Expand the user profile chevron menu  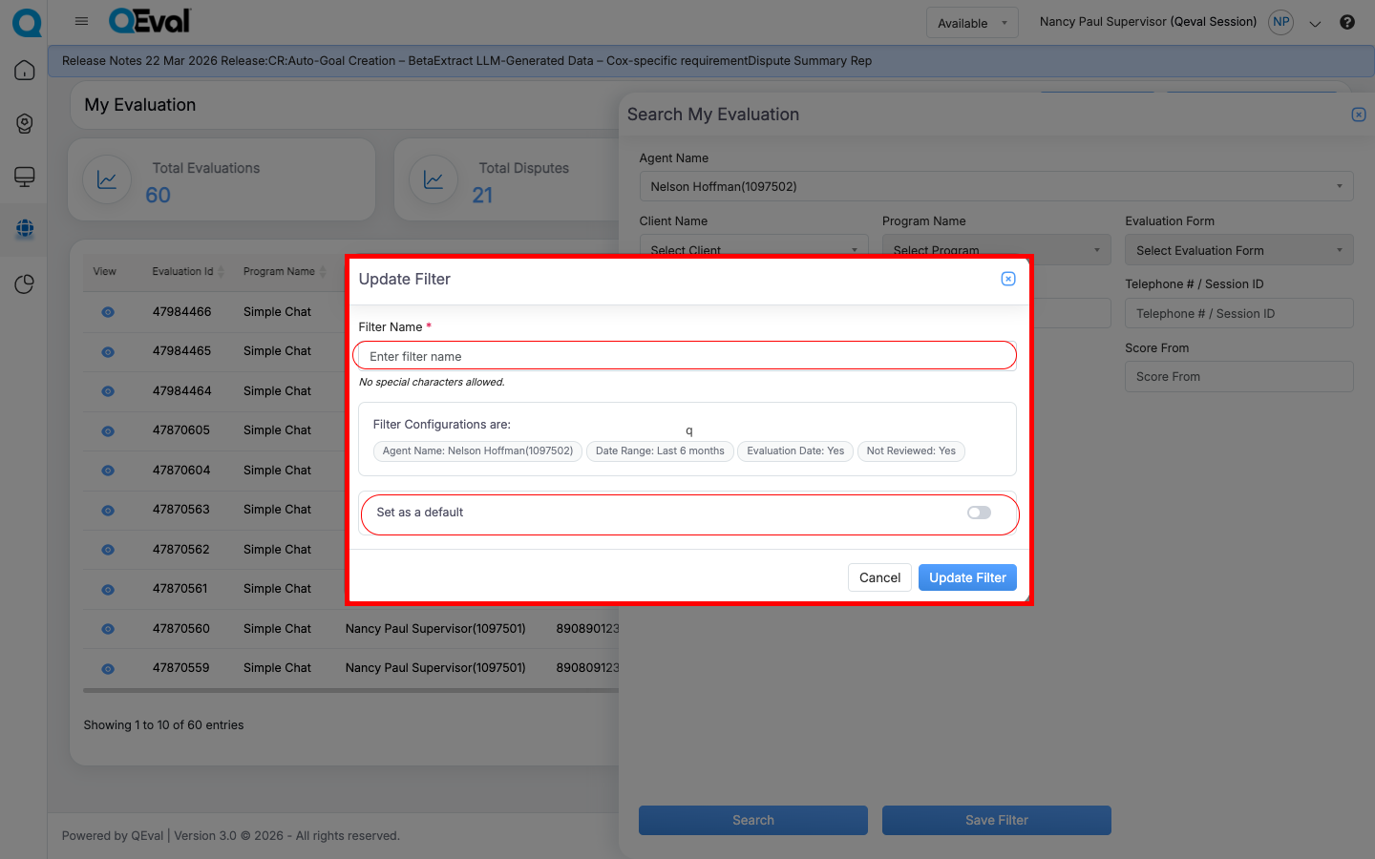tap(1315, 24)
